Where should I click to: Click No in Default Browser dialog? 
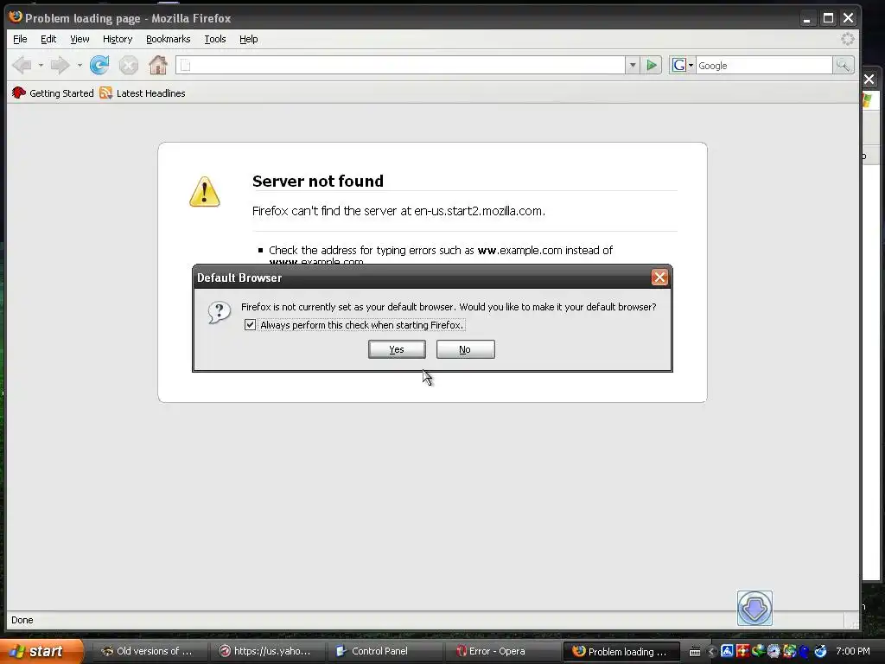pyautogui.click(x=465, y=349)
